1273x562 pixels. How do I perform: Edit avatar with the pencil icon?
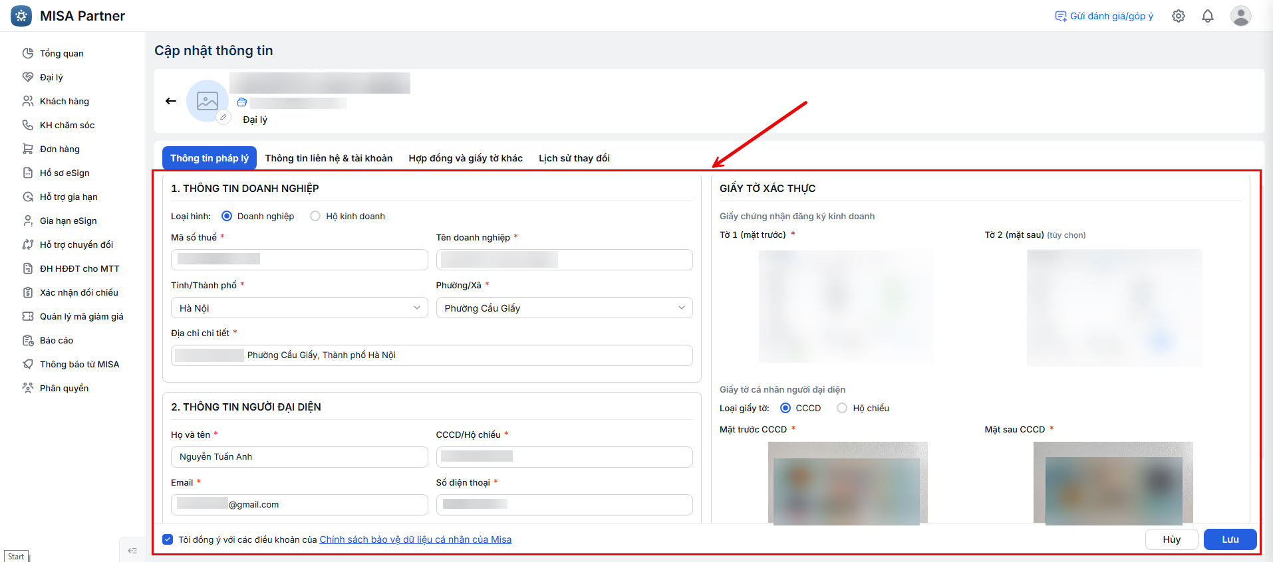coord(223,117)
